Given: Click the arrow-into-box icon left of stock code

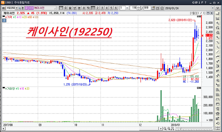Looking at the screenshot, I should (4, 8).
